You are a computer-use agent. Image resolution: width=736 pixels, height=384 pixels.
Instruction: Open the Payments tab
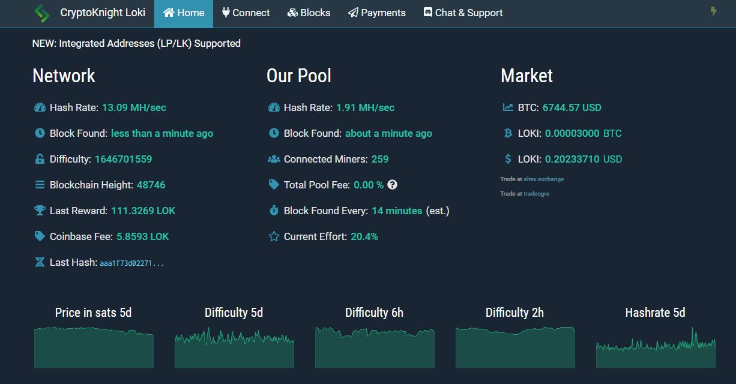point(377,13)
